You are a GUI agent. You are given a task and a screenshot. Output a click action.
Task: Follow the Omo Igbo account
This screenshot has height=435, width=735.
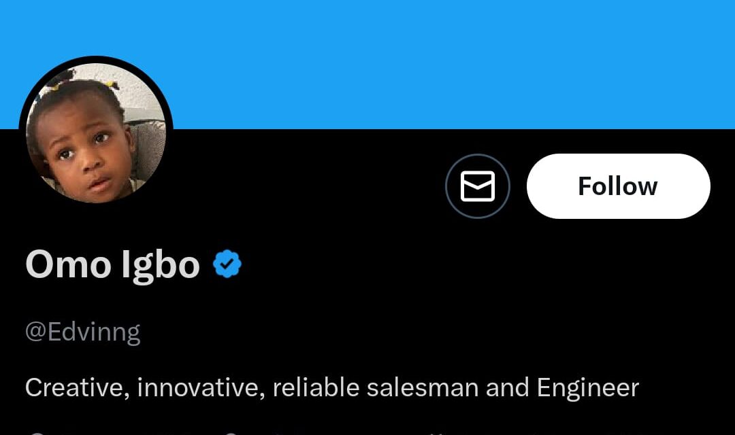(618, 186)
